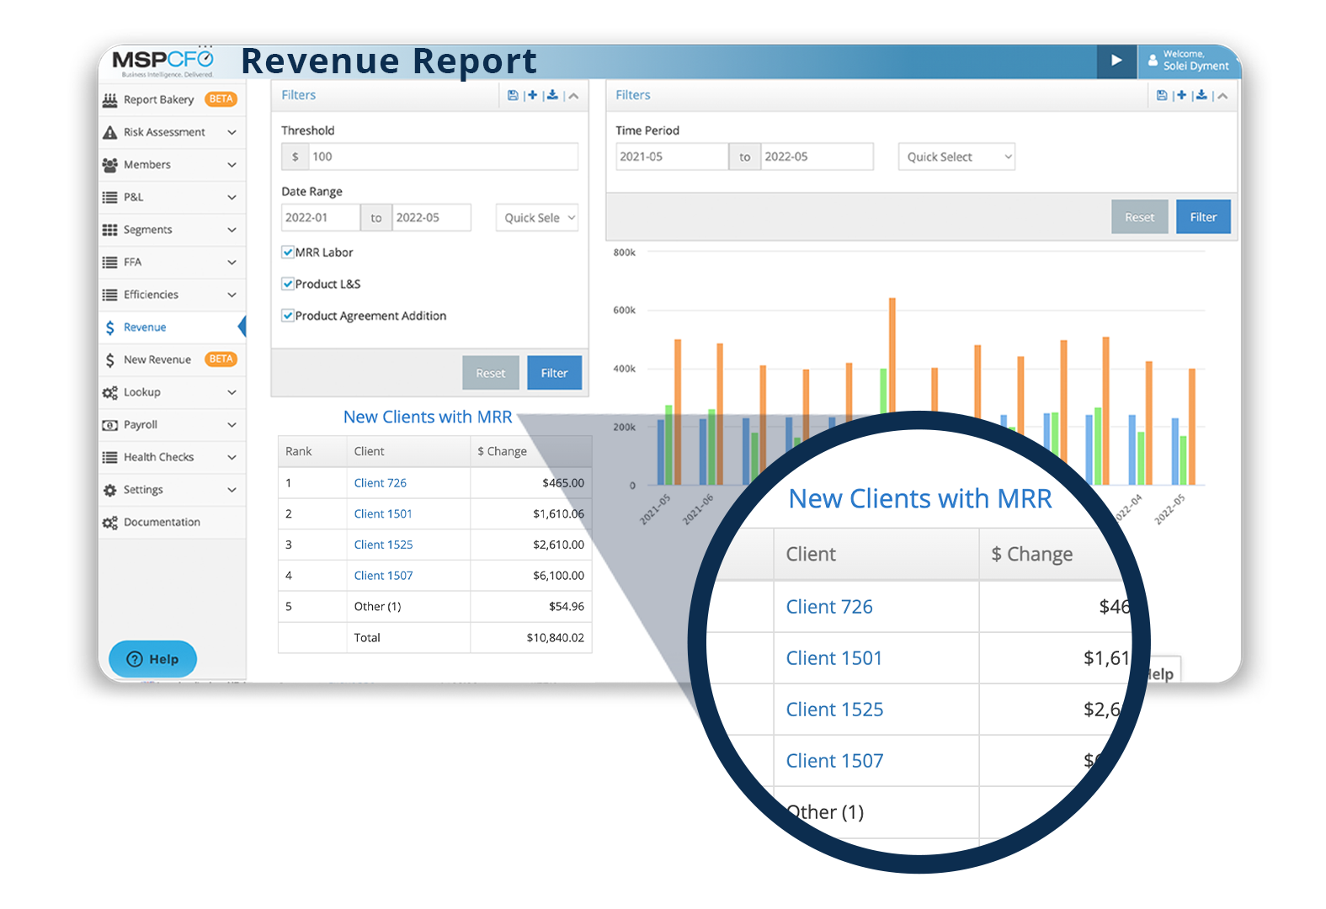1326x909 pixels.
Task: Click the $10,840.02 total value
Action: (x=555, y=638)
